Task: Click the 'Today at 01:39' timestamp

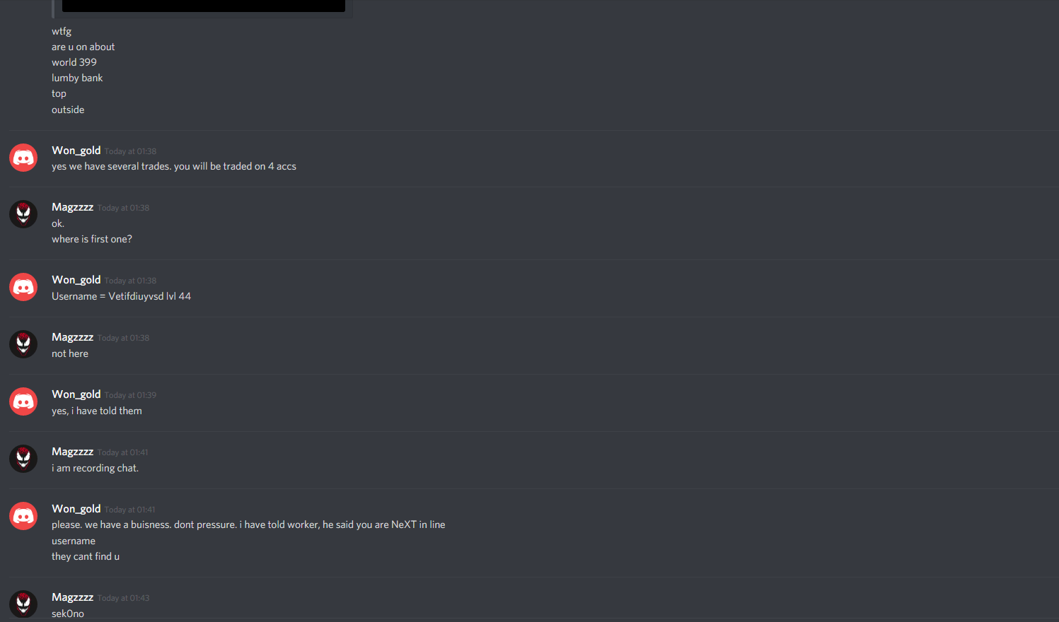Action: tap(131, 395)
